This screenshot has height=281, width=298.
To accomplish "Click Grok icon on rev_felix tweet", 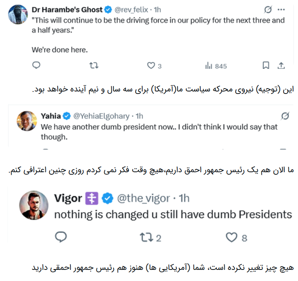I will pos(267,9).
